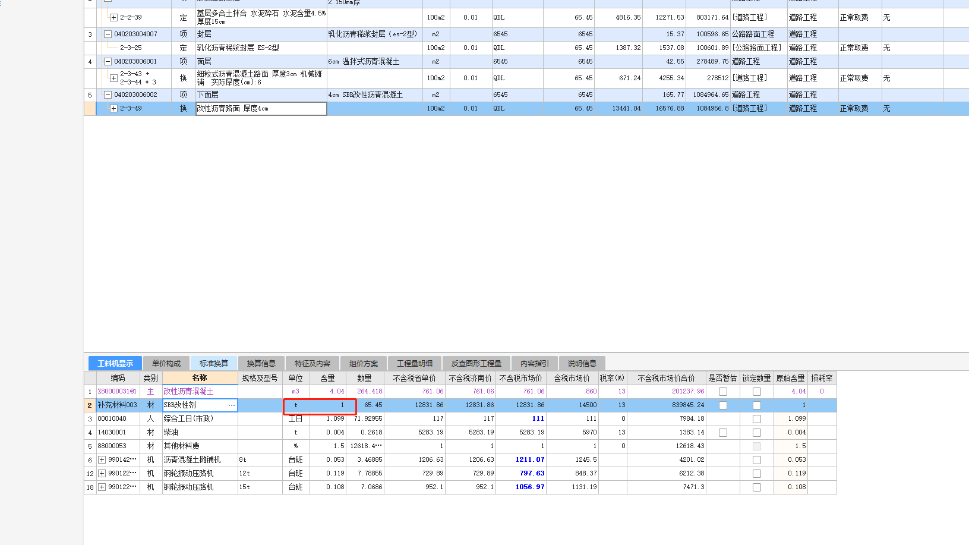
Task: Open the 工料机显示 tab
Action: pyautogui.click(x=115, y=363)
